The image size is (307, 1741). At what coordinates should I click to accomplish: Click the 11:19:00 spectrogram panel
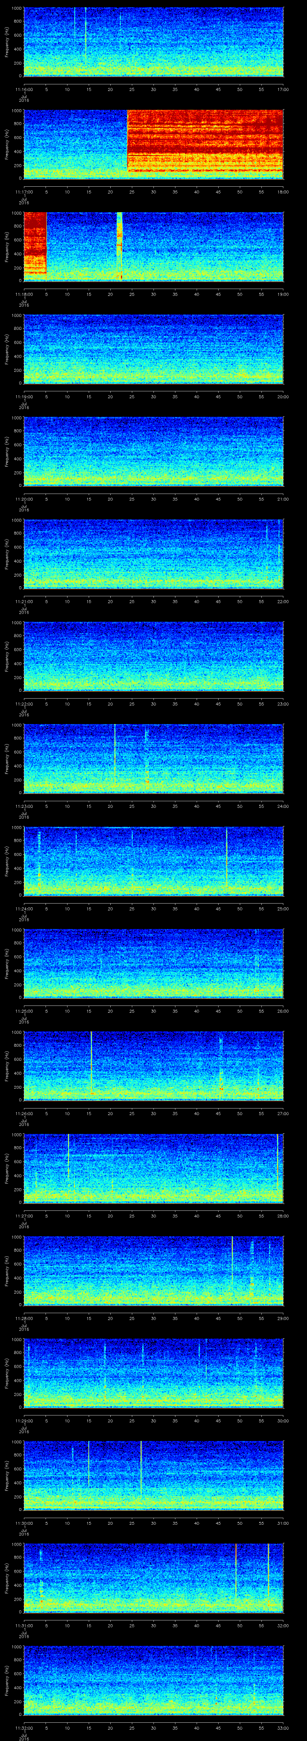(153, 349)
